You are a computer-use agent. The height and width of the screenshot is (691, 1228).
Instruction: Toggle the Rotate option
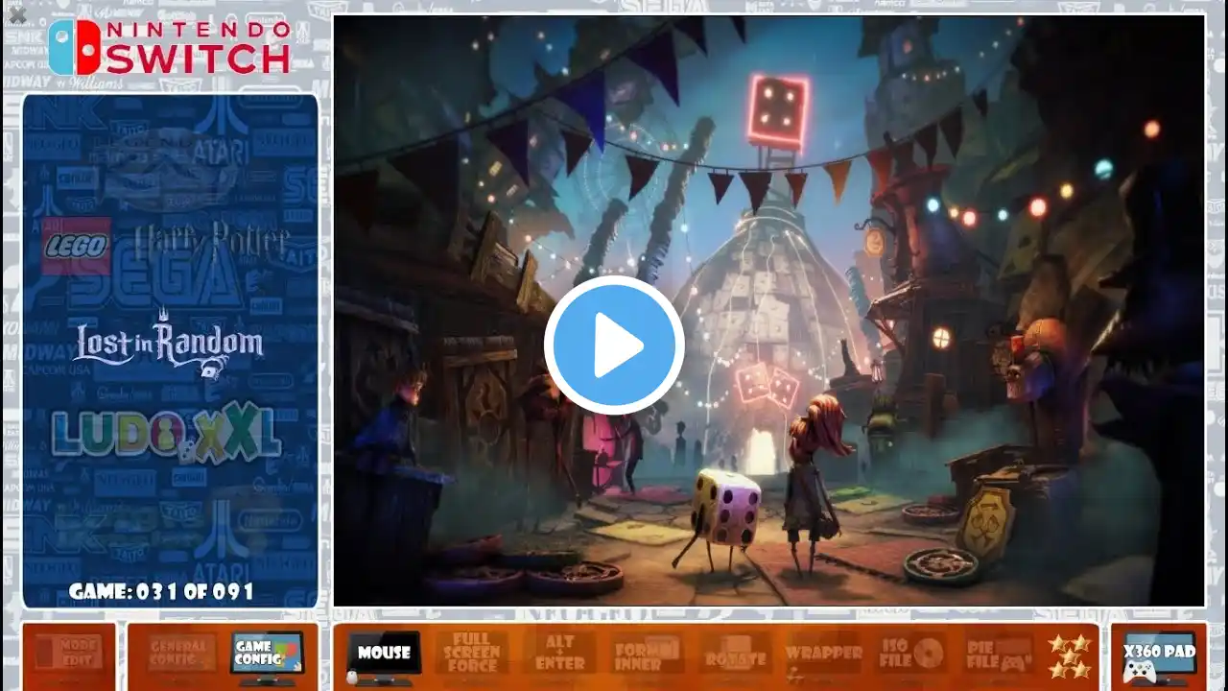pyautogui.click(x=734, y=655)
